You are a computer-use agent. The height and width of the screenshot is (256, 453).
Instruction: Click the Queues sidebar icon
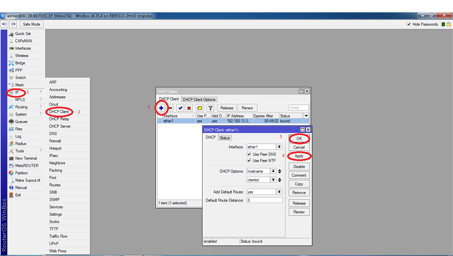point(11,122)
